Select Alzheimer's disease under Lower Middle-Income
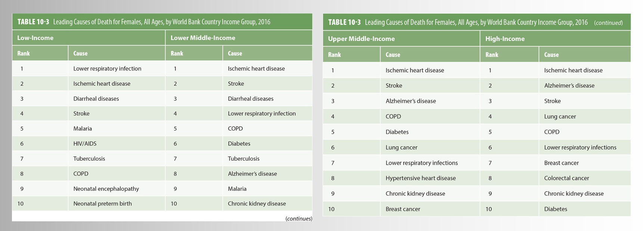Screen dimensions: 643x231 click(x=252, y=174)
